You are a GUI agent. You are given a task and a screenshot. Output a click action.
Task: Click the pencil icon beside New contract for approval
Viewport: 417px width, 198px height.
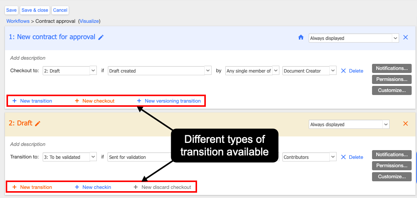[x=101, y=37]
